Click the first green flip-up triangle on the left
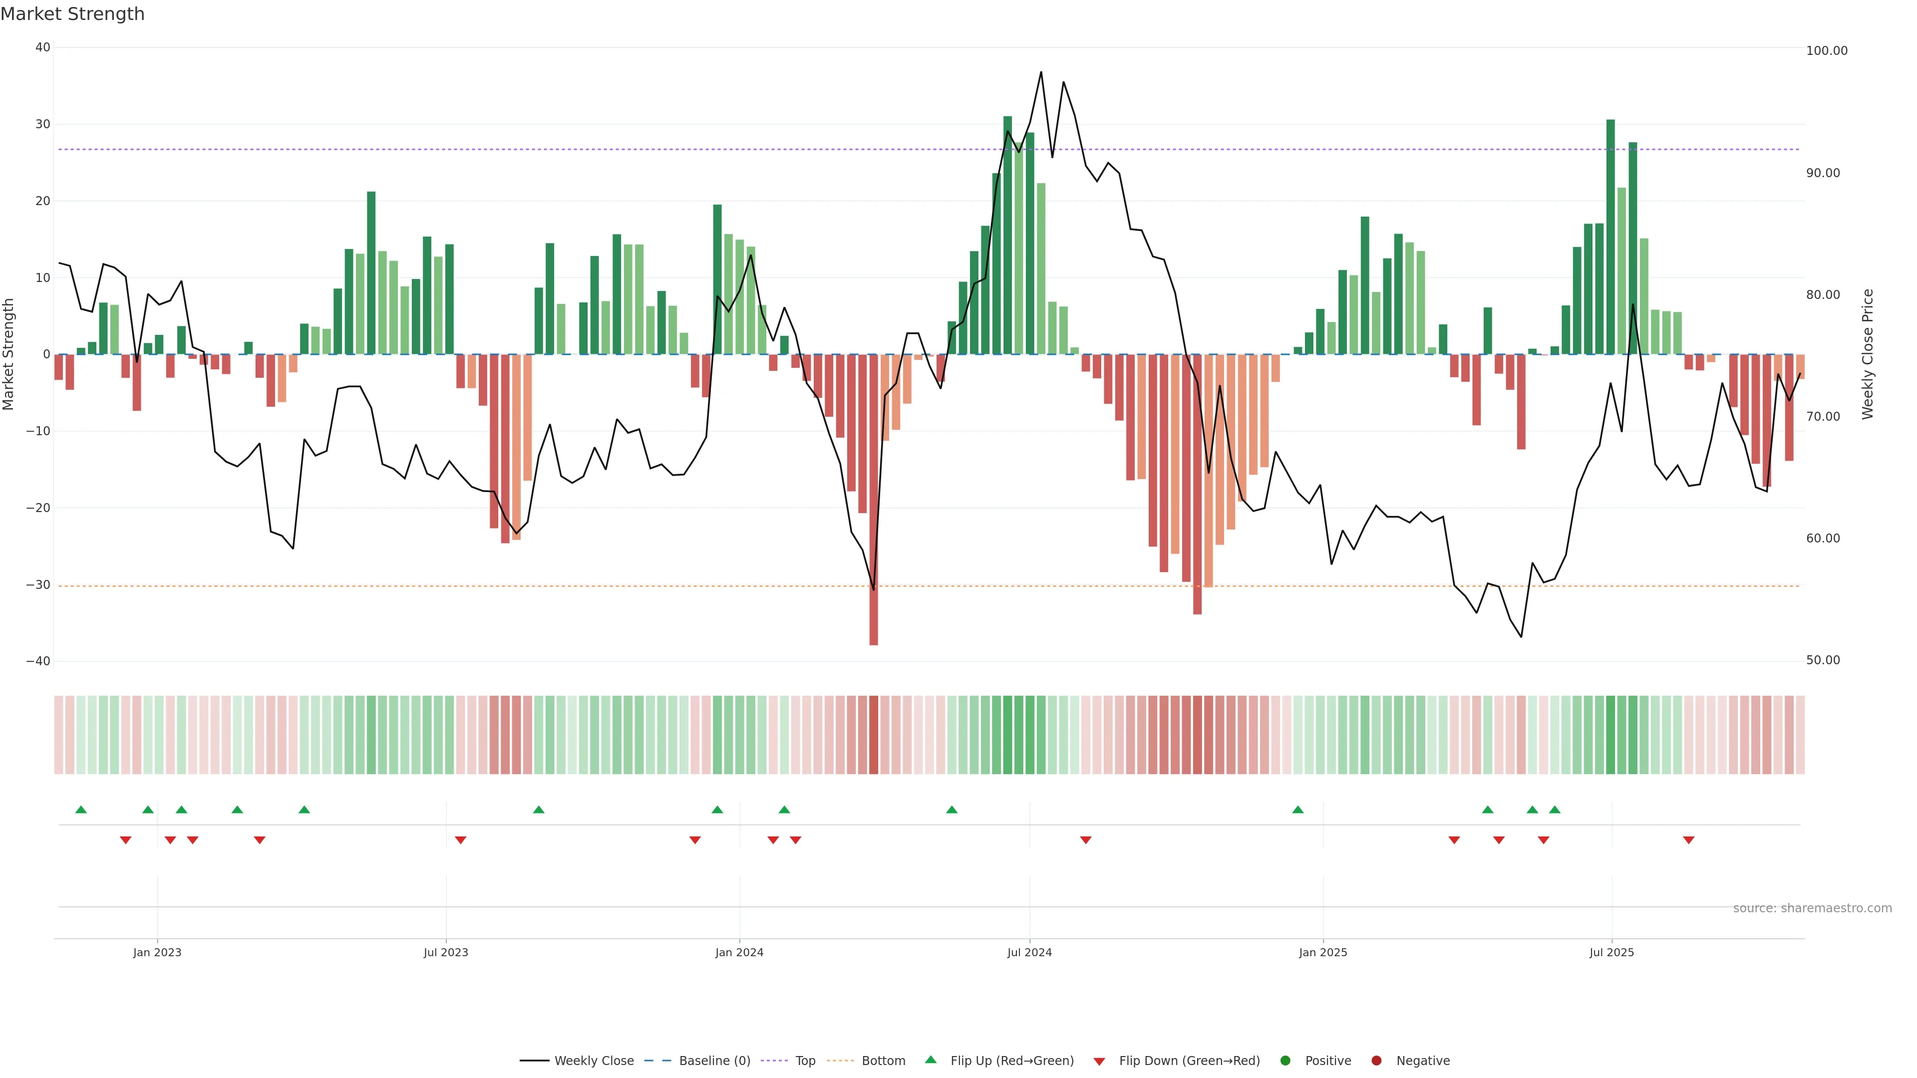 [x=81, y=809]
